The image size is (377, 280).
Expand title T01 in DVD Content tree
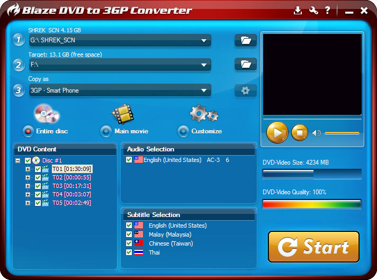click(x=28, y=169)
